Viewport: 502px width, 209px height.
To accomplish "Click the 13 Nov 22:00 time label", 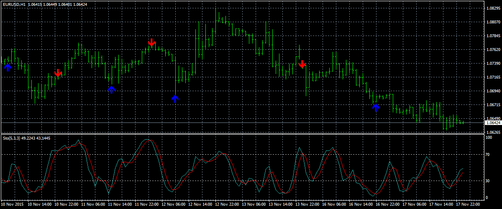I will tap(307, 204).
